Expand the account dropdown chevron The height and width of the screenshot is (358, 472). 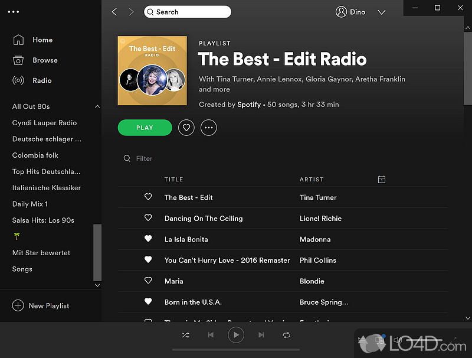pyautogui.click(x=381, y=12)
